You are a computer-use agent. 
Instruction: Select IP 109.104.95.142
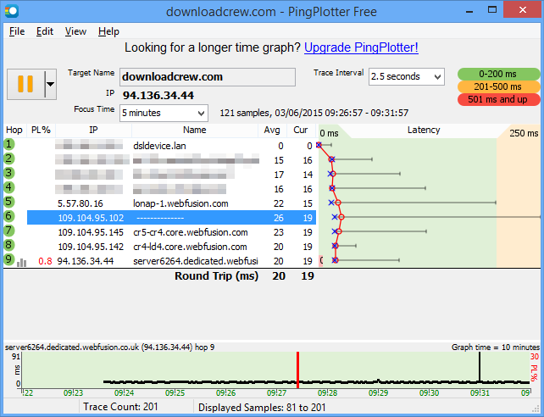(x=91, y=247)
